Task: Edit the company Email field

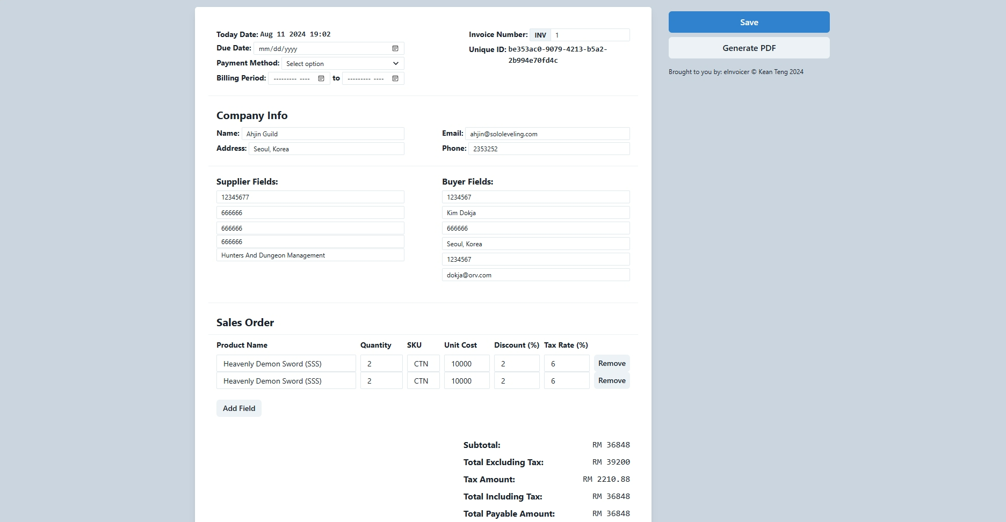Action: 547,134
